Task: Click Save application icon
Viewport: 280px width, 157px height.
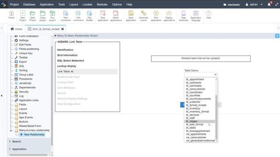Action: click(131, 16)
